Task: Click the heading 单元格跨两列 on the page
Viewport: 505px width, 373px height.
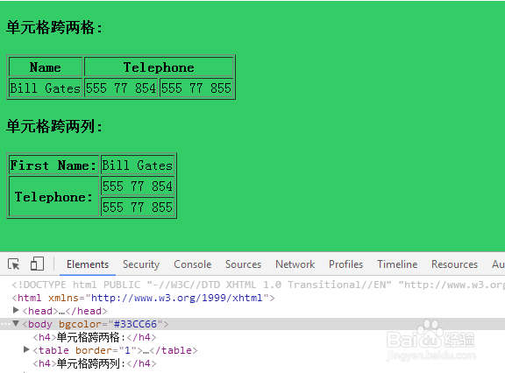Action: click(54, 126)
